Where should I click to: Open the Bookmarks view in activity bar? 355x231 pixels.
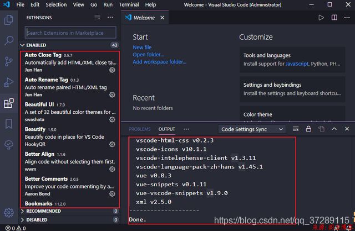coord(9,124)
